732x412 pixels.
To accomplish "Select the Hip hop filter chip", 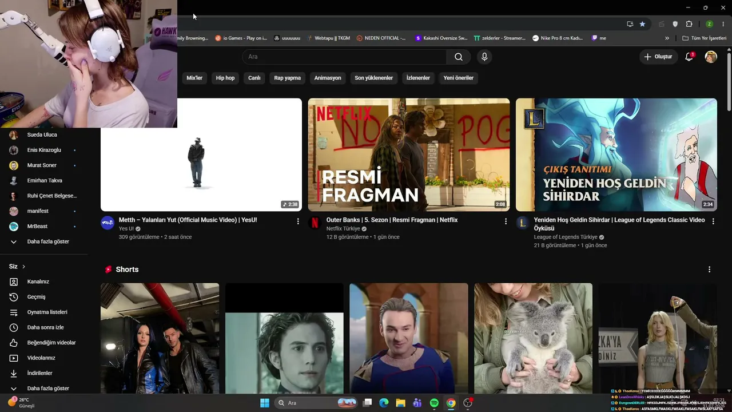I will tap(225, 78).
